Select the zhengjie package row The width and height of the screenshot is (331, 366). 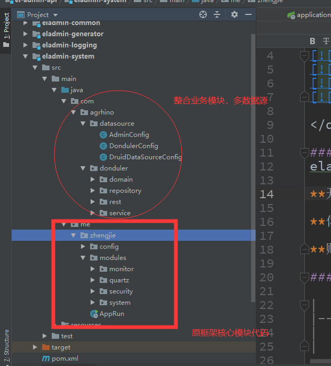134,235
